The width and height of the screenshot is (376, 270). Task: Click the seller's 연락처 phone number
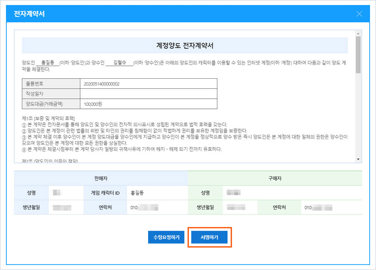coord(144,208)
